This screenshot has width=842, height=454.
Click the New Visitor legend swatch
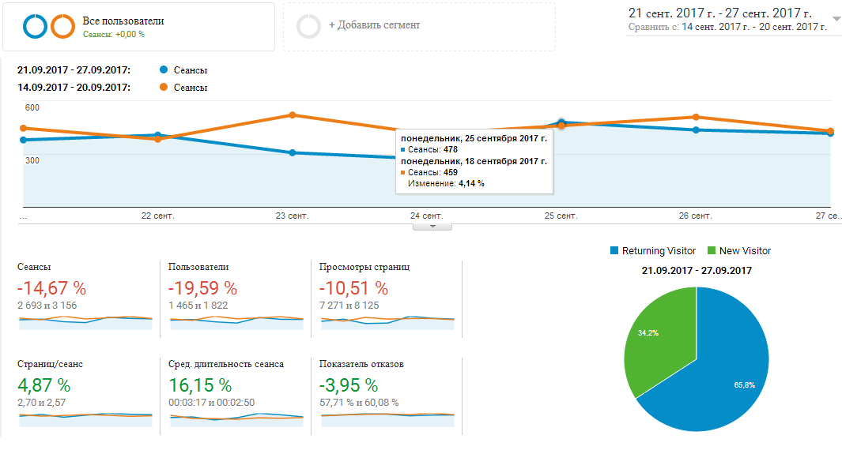coord(712,250)
